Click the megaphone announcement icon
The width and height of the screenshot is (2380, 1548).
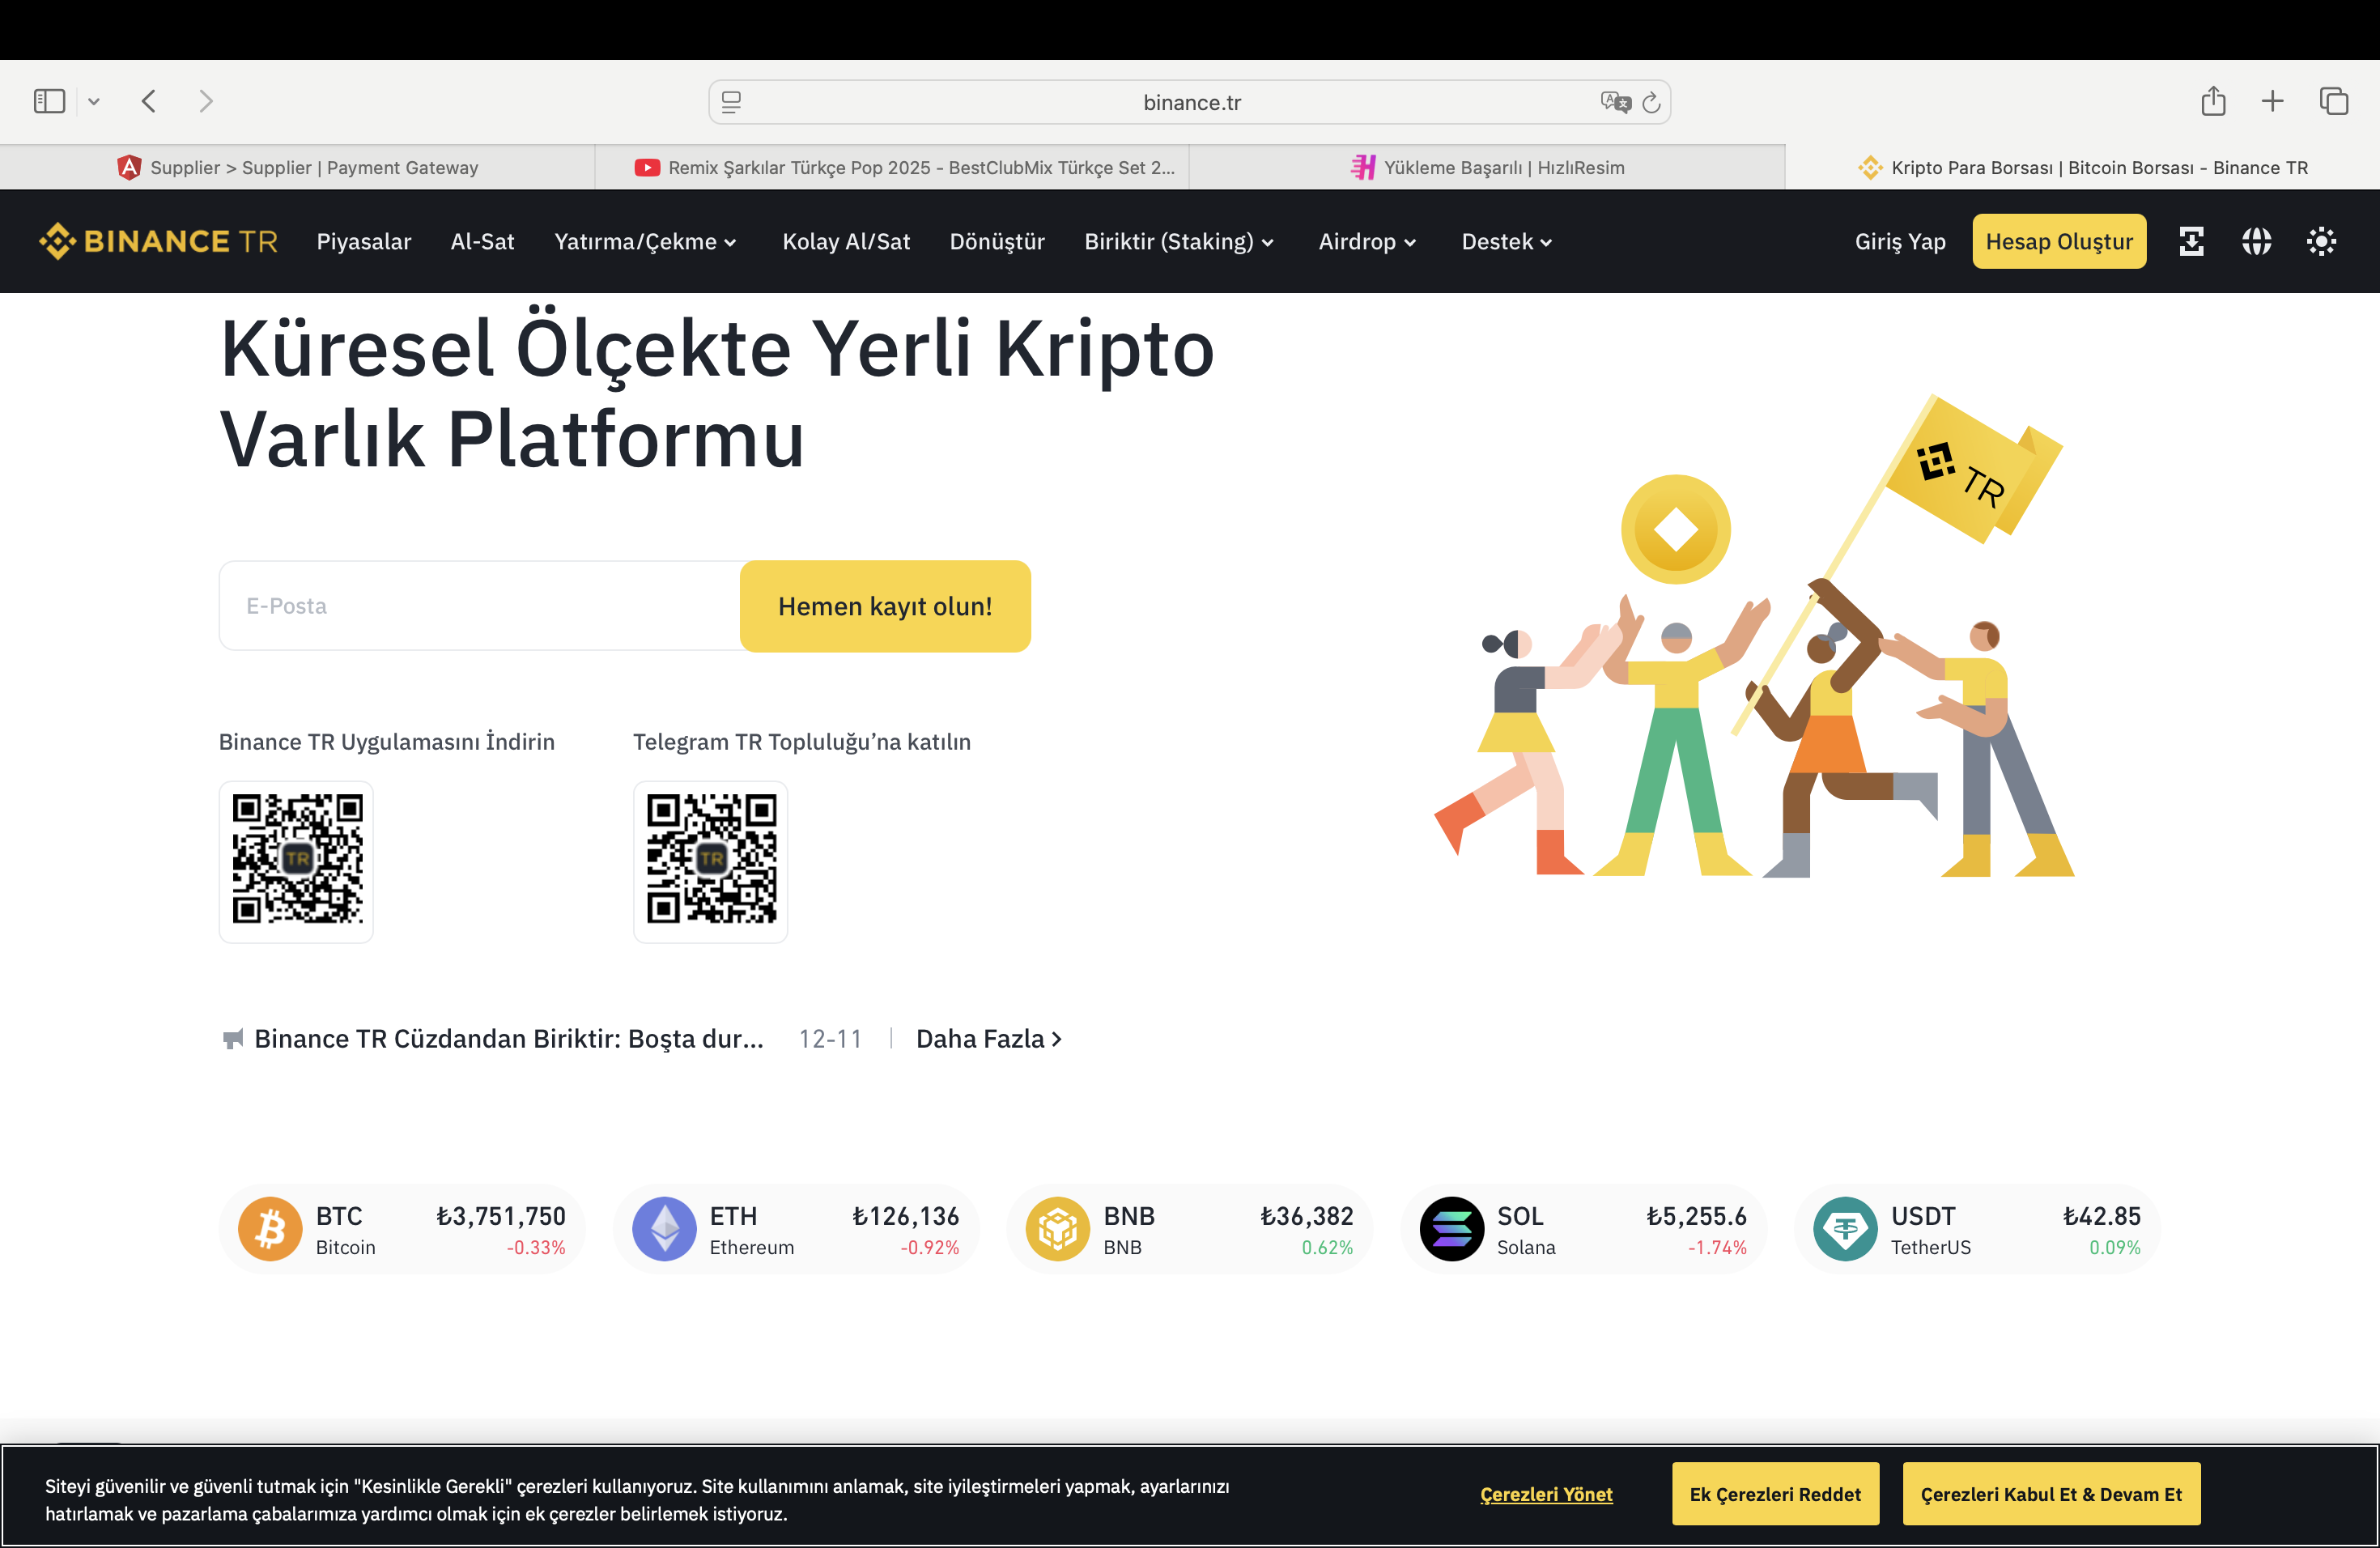pos(233,1039)
